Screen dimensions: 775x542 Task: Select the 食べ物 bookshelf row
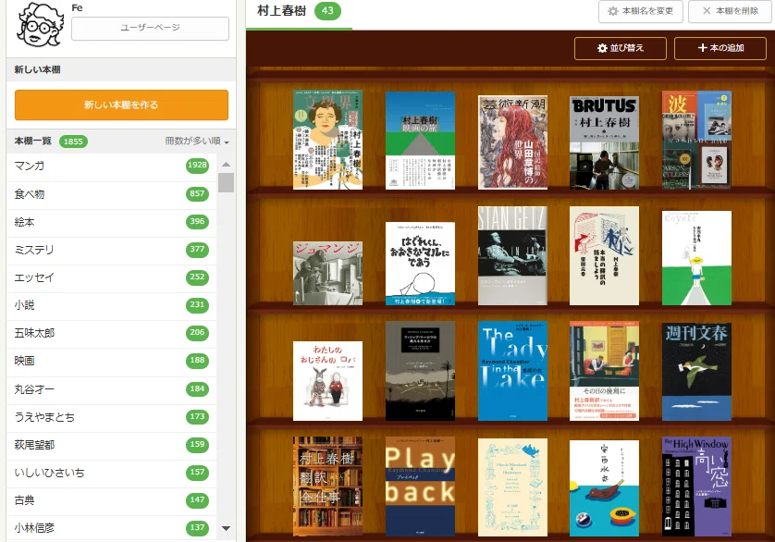tap(112, 194)
